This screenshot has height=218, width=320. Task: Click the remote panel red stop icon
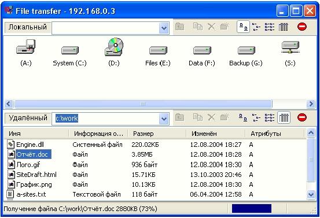tap(302, 117)
